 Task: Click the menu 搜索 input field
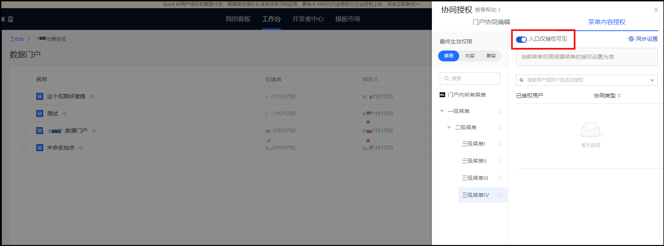coord(470,79)
